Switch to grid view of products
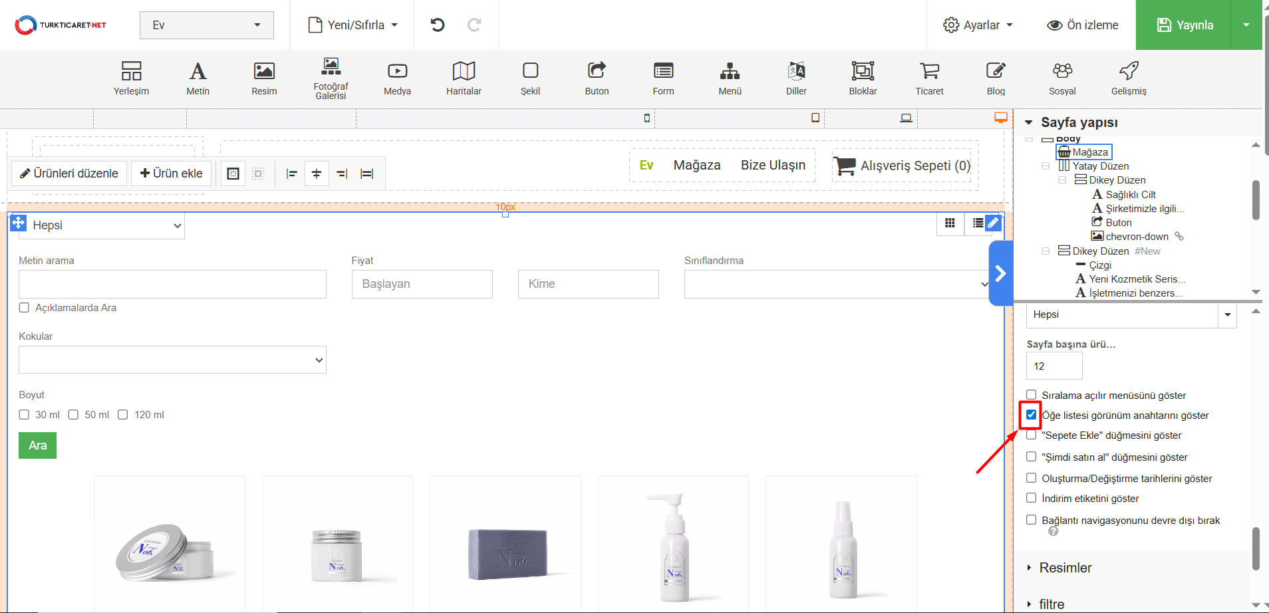This screenshot has width=1269, height=613. (x=950, y=223)
